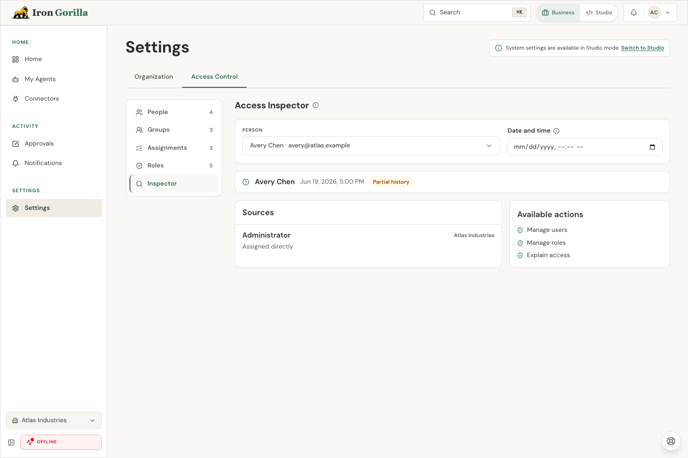This screenshot has width=688, height=458.
Task: Click the workspace building icon
Action: (15, 420)
